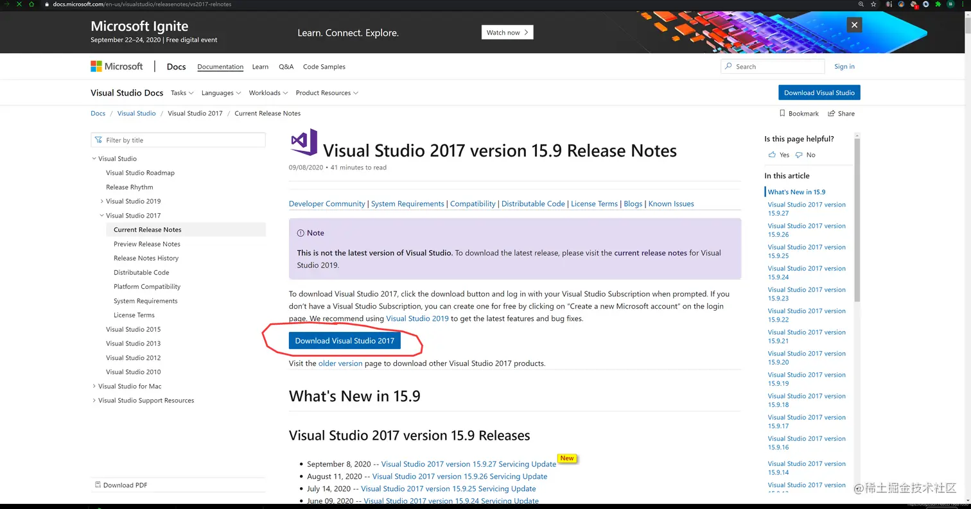The width and height of the screenshot is (971, 509).
Task: Click the Search input field
Action: (773, 66)
